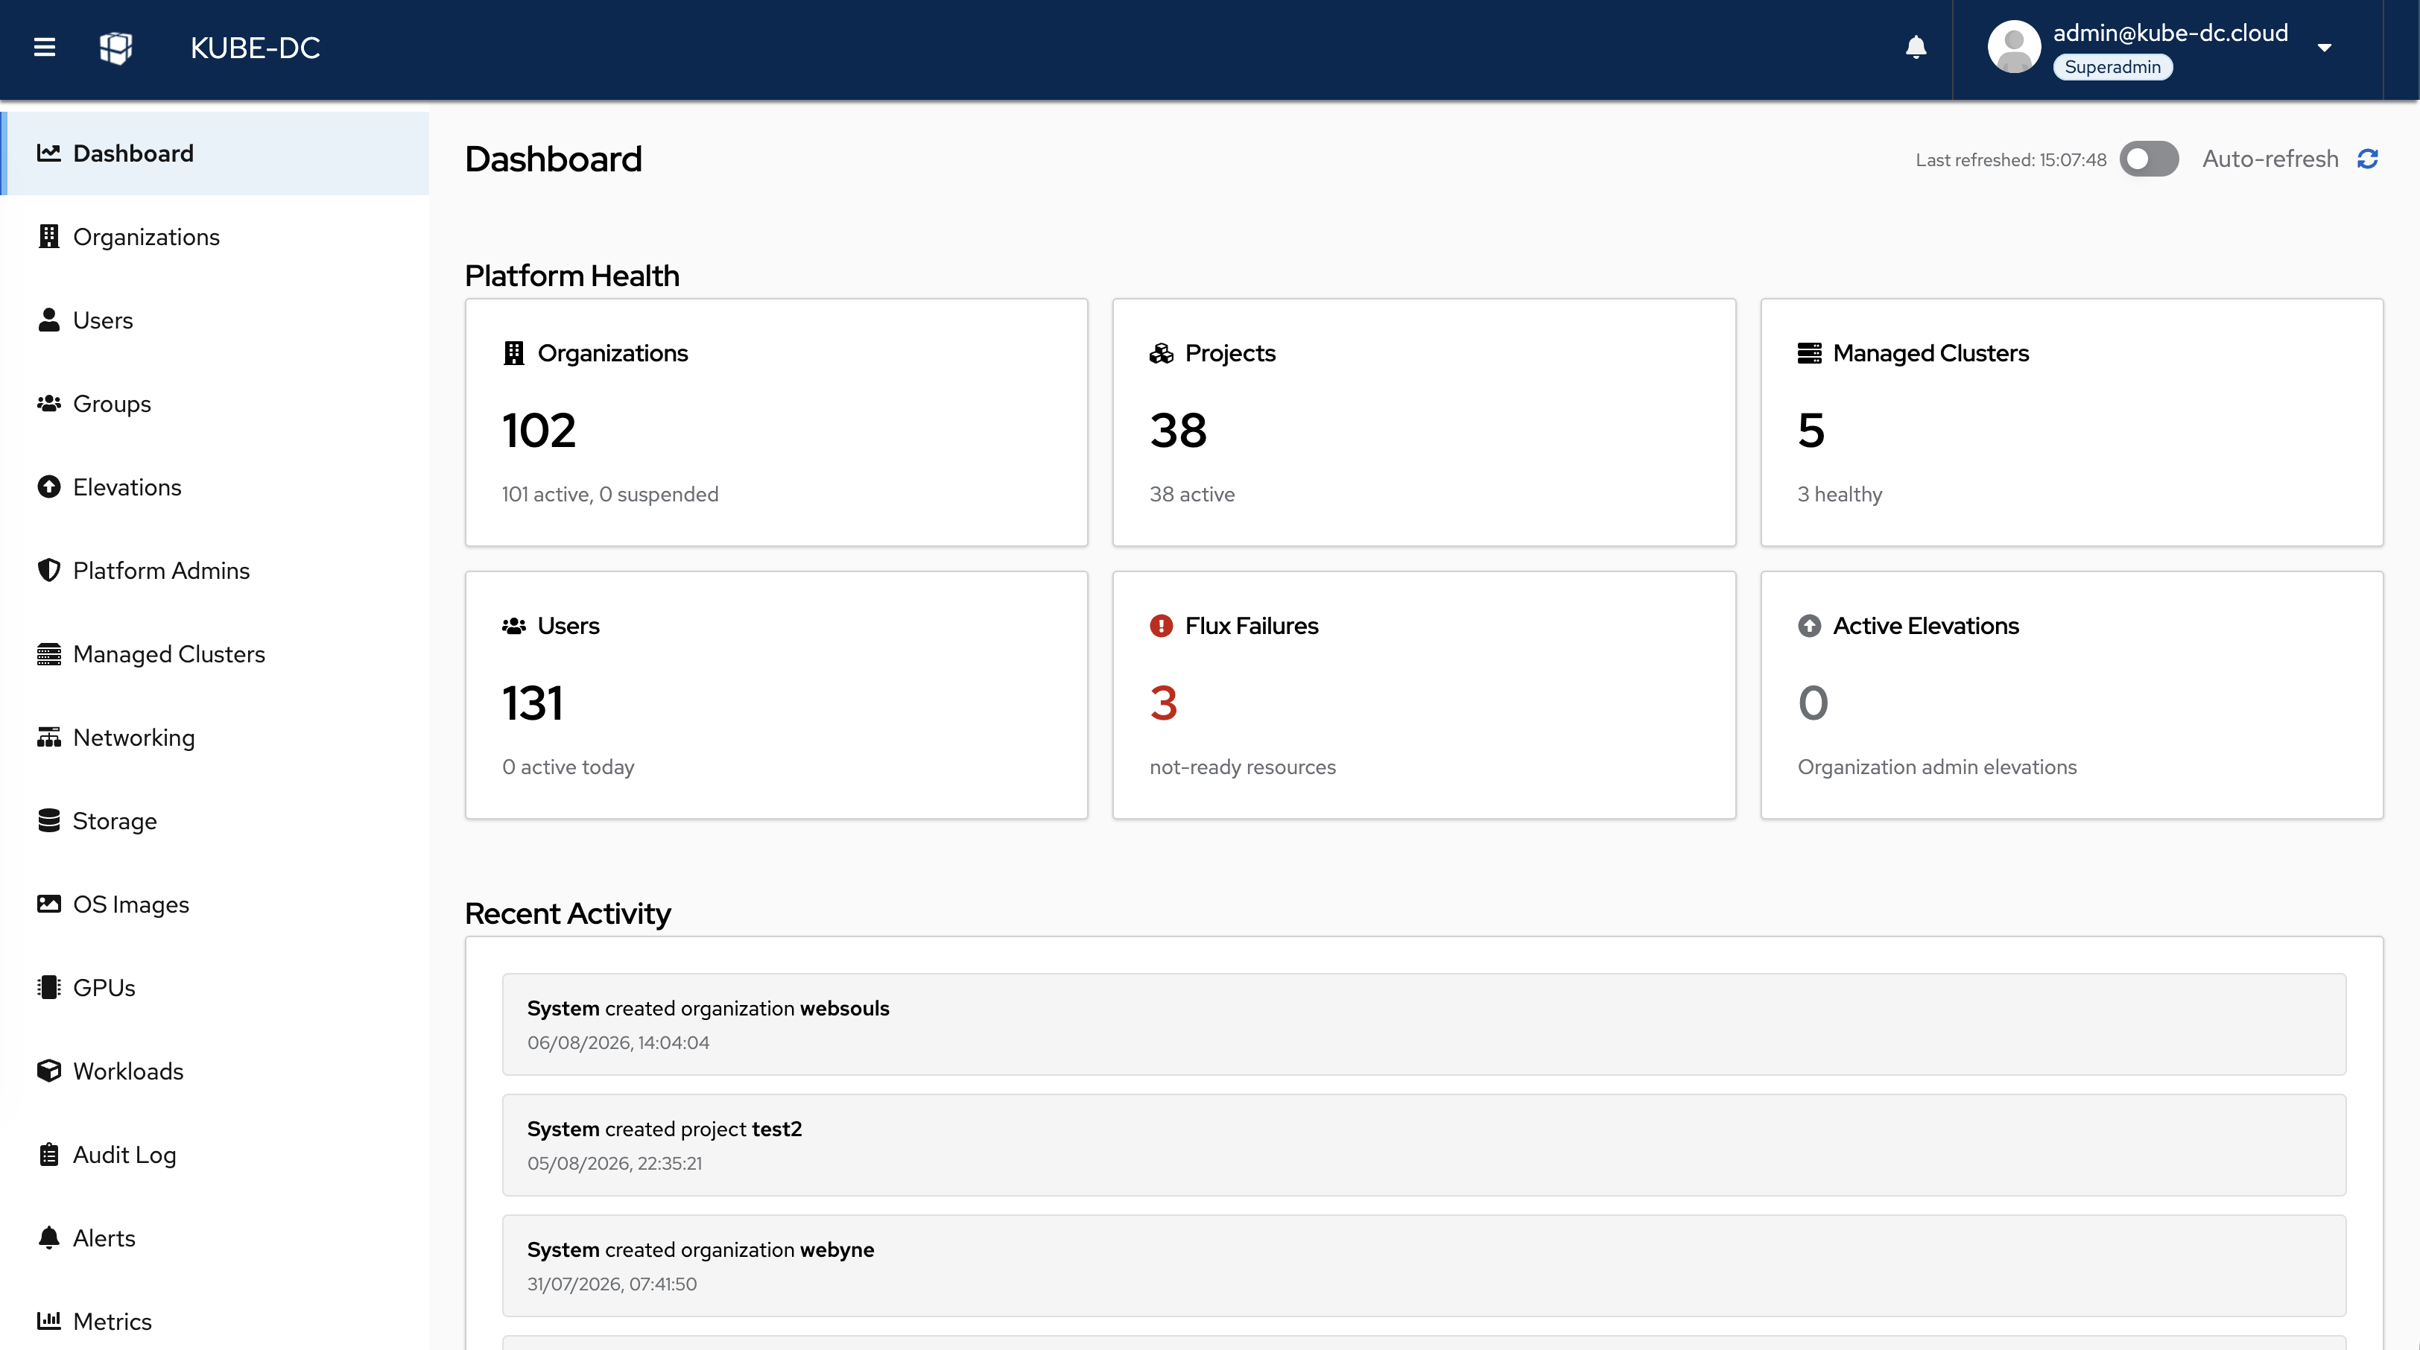Click the red Flux Failures warning icon
2420x1350 pixels.
point(1161,626)
